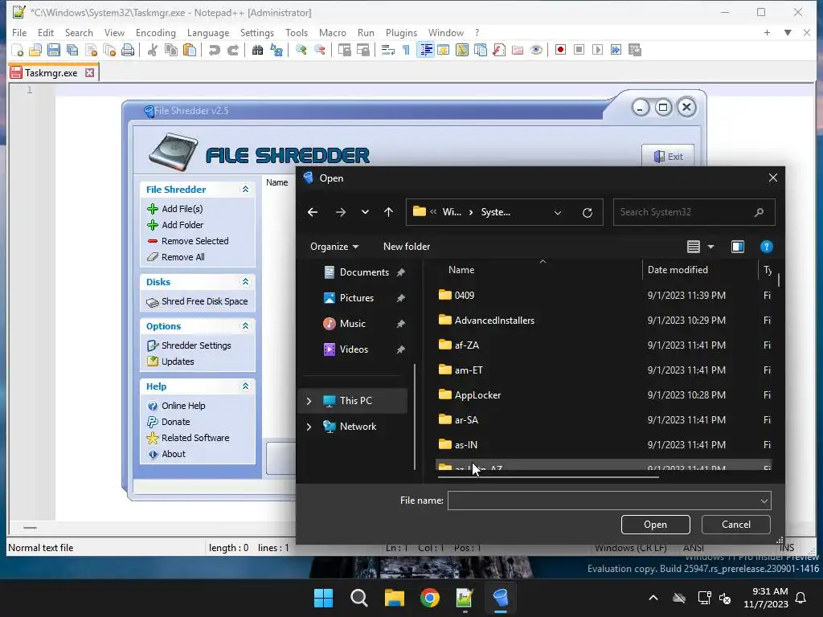Click Run Macro Multiple Times icon
Viewport: 823px width, 617px height.
coord(616,50)
